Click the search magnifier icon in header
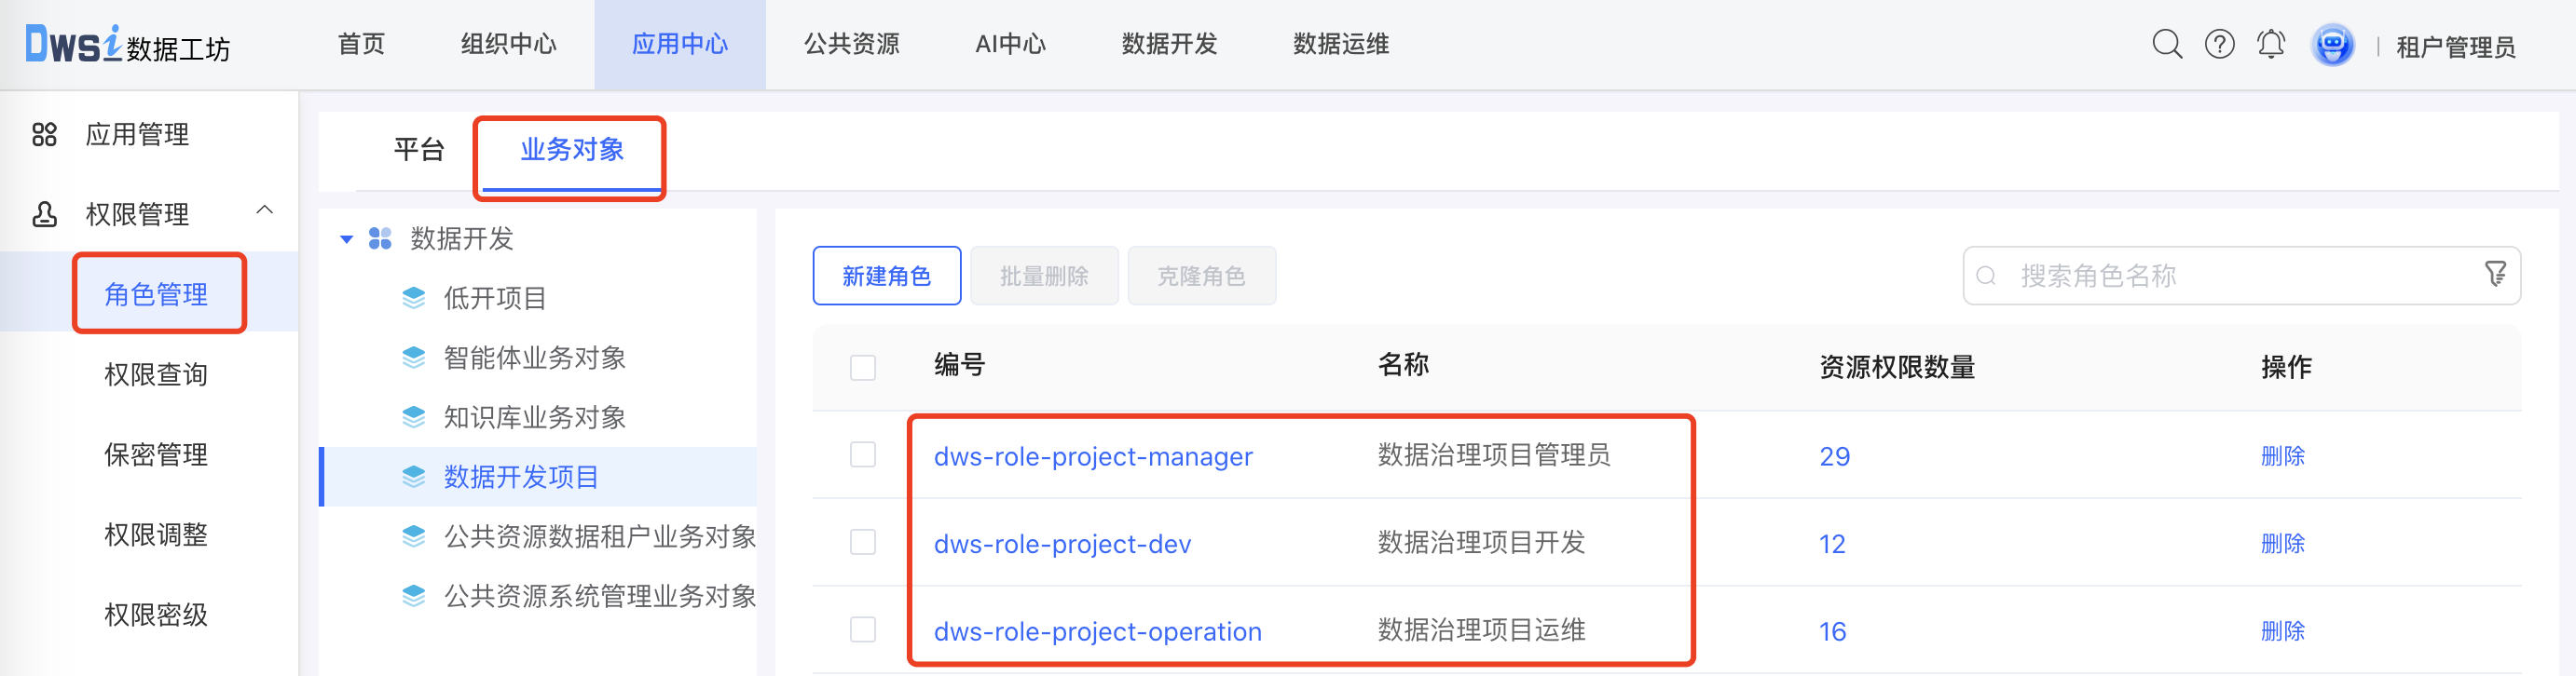This screenshot has width=2576, height=676. click(x=2166, y=45)
